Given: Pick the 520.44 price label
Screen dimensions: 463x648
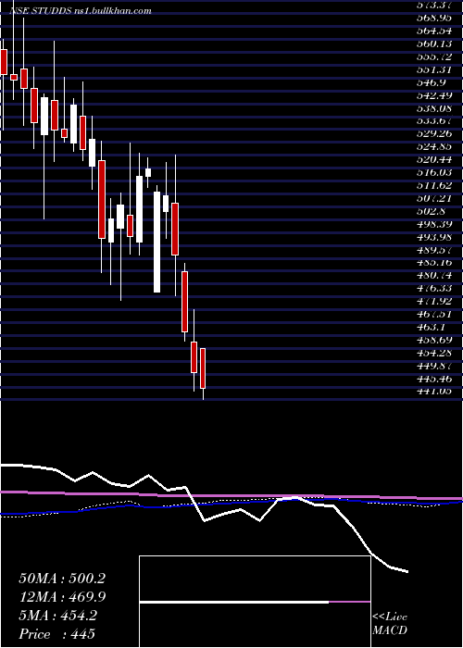Looking at the screenshot, I should (436, 159).
